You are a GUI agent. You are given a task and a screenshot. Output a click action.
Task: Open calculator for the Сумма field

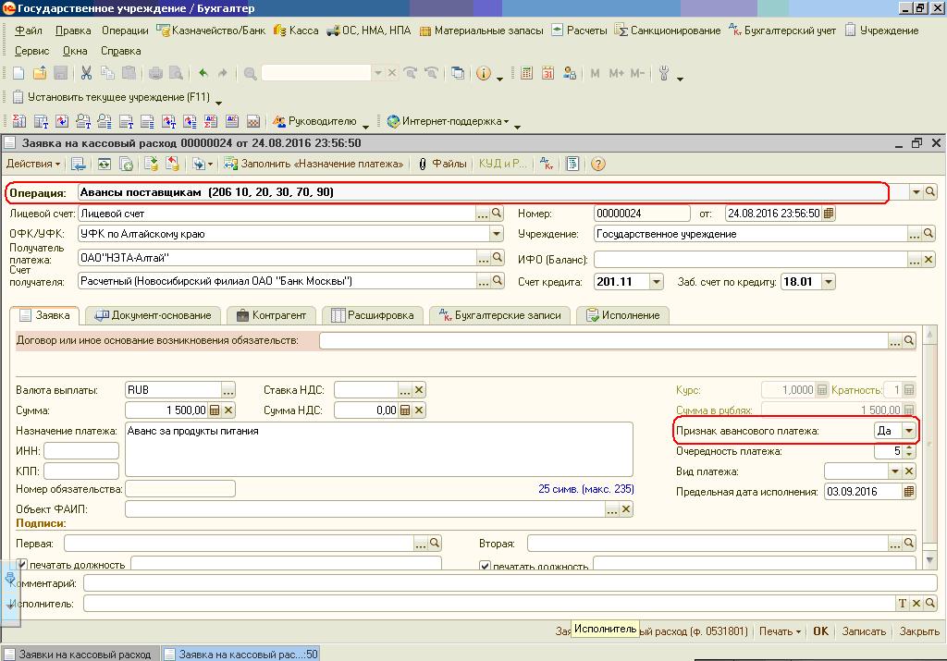(215, 410)
